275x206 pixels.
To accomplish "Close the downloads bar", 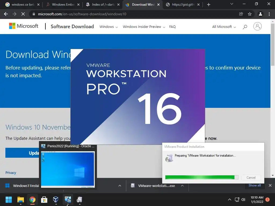I will [270, 185].
